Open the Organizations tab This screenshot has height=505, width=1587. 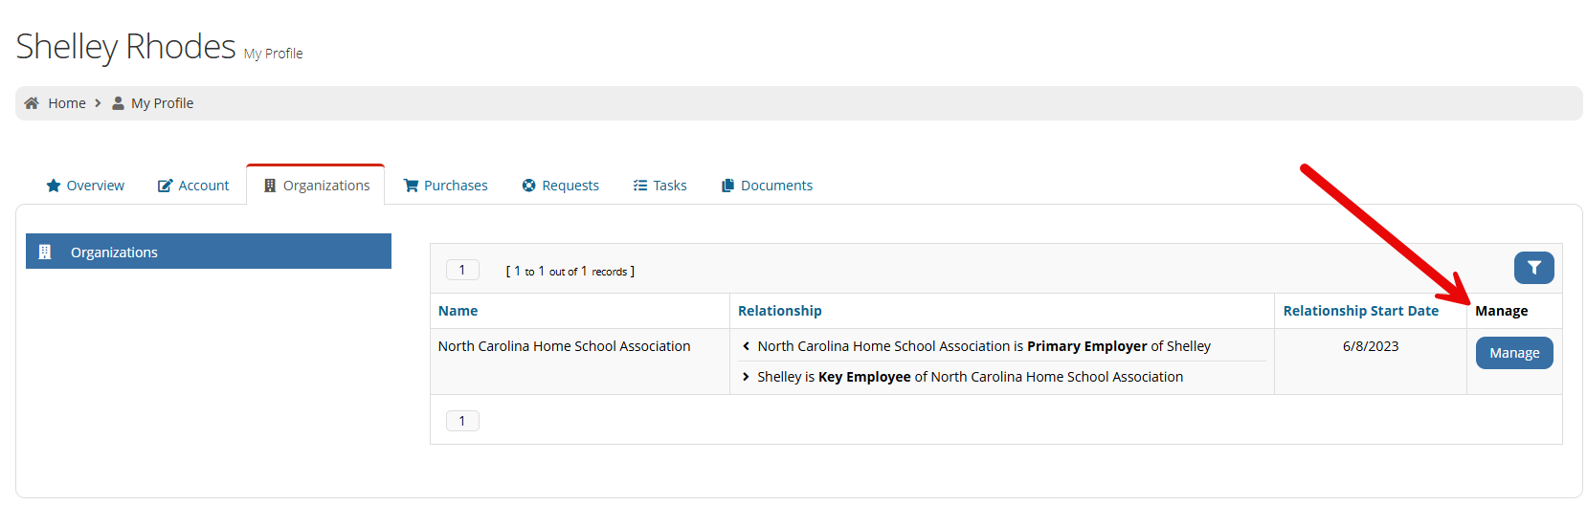316,186
